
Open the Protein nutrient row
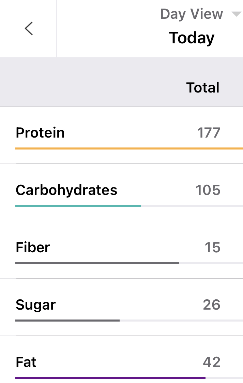[x=40, y=132]
